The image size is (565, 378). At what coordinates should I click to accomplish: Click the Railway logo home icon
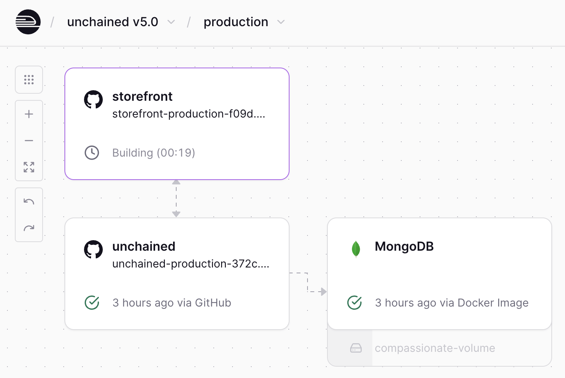point(28,22)
